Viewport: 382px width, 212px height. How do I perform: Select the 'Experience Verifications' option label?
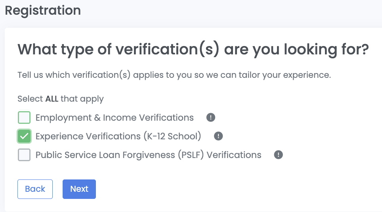tap(88, 136)
